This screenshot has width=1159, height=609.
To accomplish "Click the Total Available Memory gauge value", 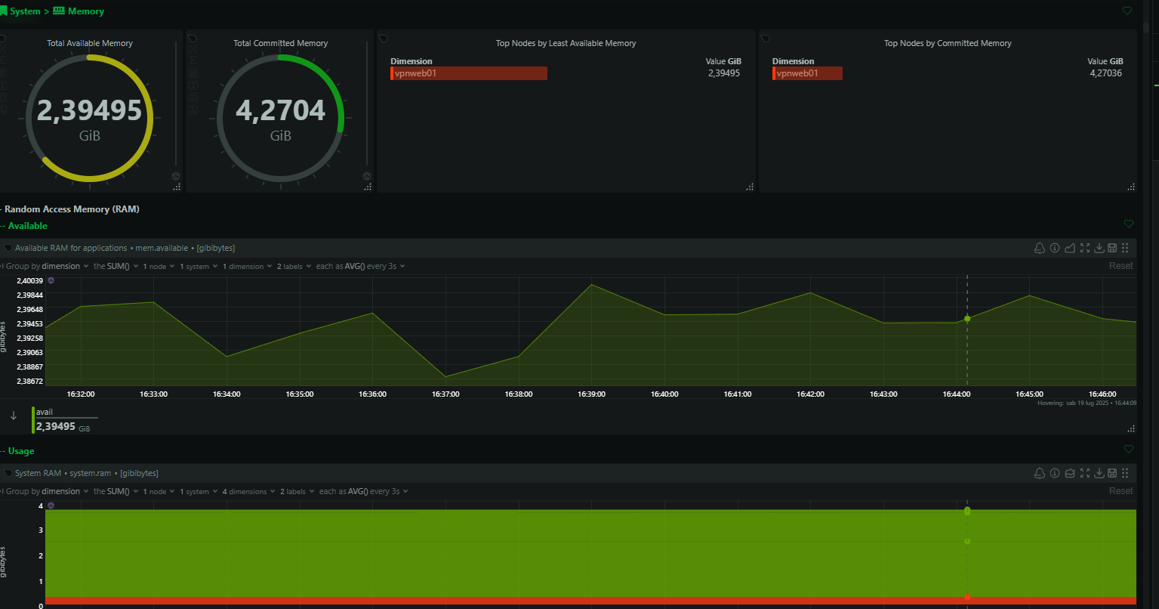I will pos(89,111).
